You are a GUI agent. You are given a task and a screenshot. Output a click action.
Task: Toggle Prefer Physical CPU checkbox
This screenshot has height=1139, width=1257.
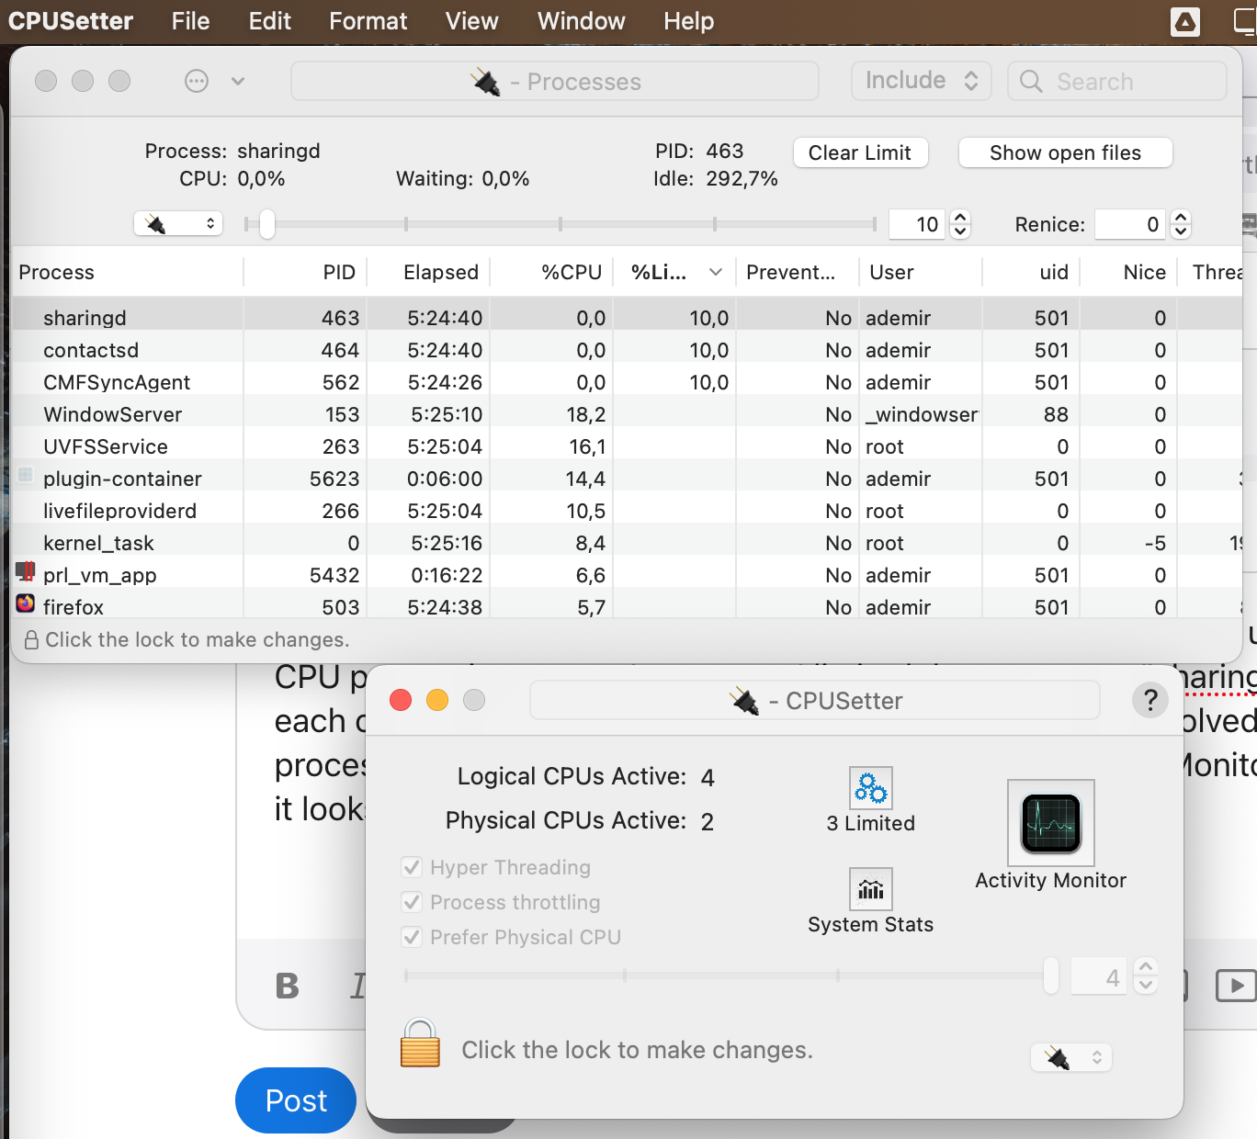click(x=412, y=937)
